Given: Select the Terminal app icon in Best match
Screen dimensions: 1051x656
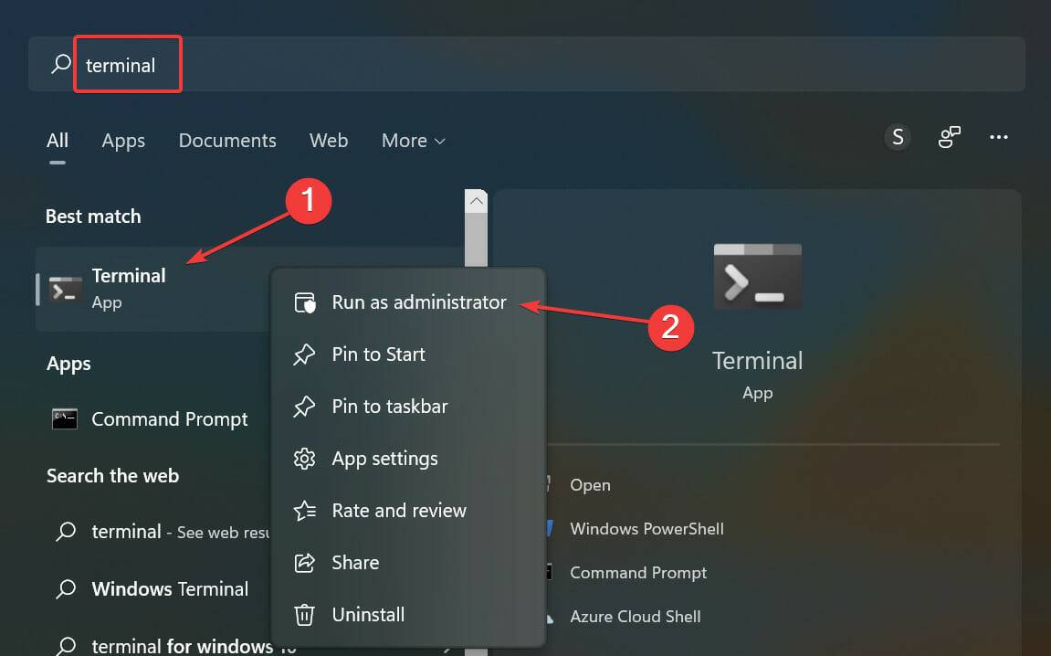Looking at the screenshot, I should click(64, 289).
